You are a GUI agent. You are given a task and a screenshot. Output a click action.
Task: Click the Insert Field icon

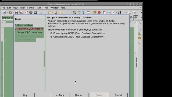pyautogui.click(x=113, y=12)
